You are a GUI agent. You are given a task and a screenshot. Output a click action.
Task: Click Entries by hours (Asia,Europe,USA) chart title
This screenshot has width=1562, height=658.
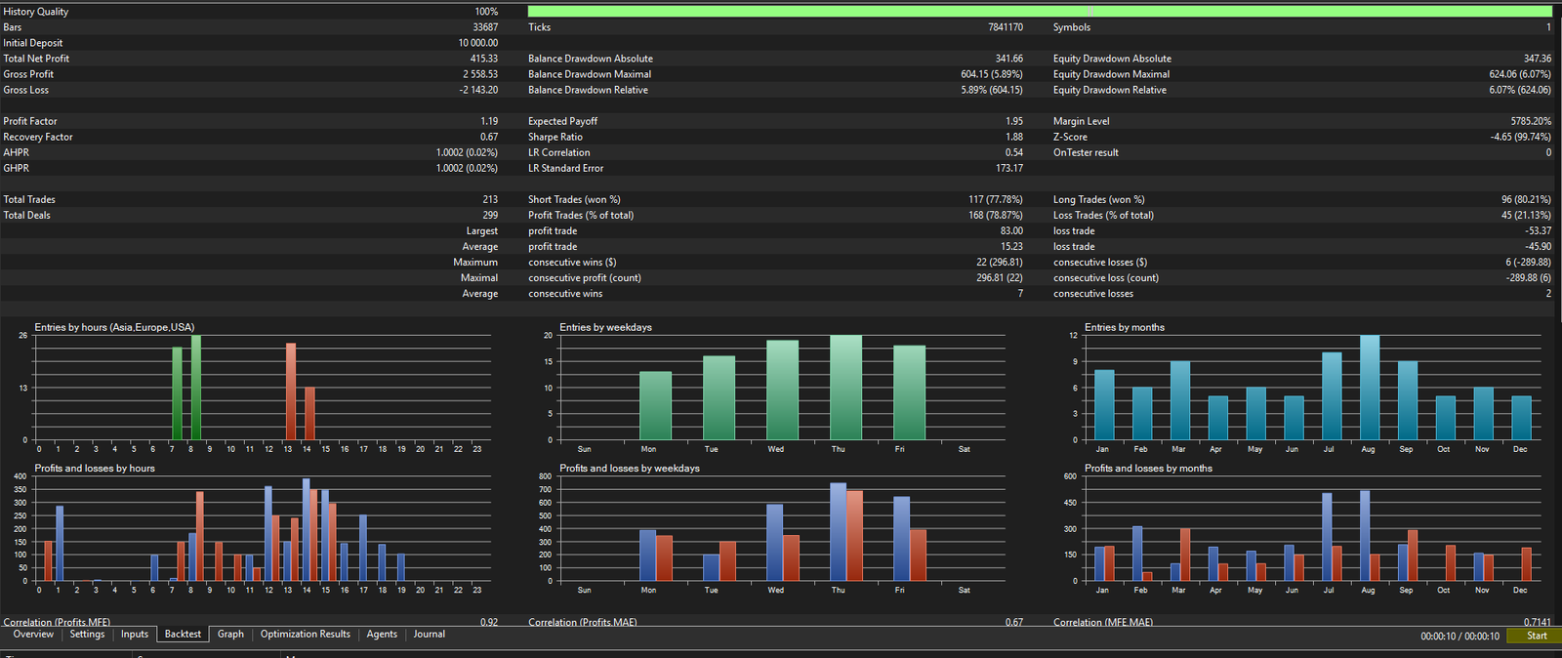114,327
